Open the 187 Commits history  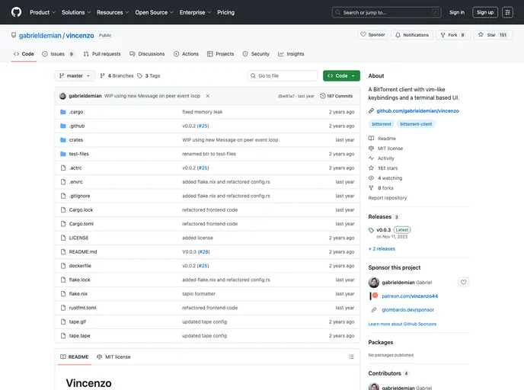click(x=336, y=96)
